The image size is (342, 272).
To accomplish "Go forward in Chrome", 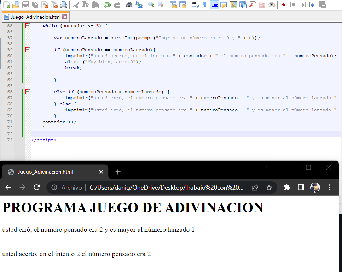I will 23,187.
